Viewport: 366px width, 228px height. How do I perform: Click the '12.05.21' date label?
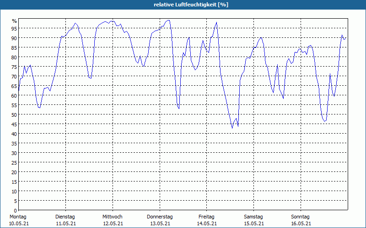113,223
